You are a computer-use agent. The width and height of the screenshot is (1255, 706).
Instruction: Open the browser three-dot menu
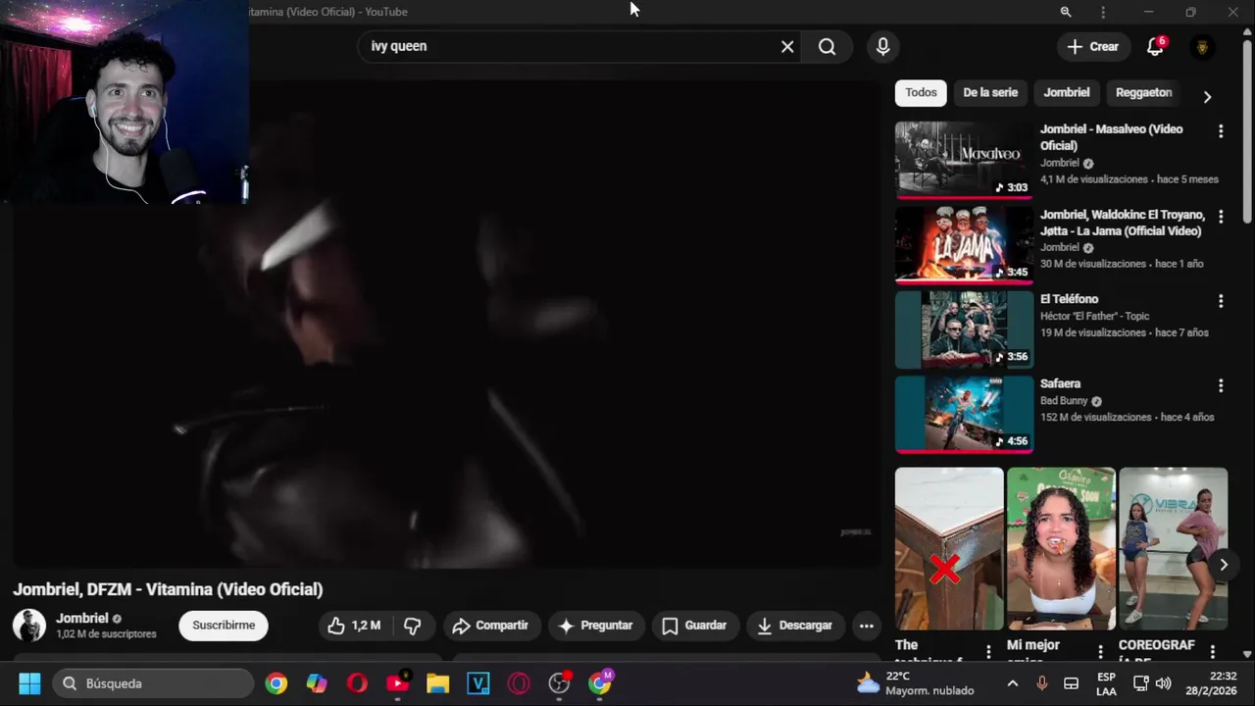click(1103, 12)
